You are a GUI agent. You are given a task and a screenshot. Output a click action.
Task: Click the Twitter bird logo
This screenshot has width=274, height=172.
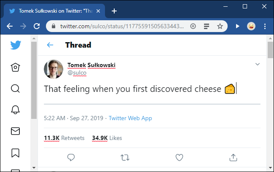click(x=16, y=46)
